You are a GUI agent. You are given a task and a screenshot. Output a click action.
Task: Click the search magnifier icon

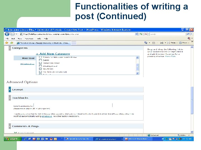point(188,34)
